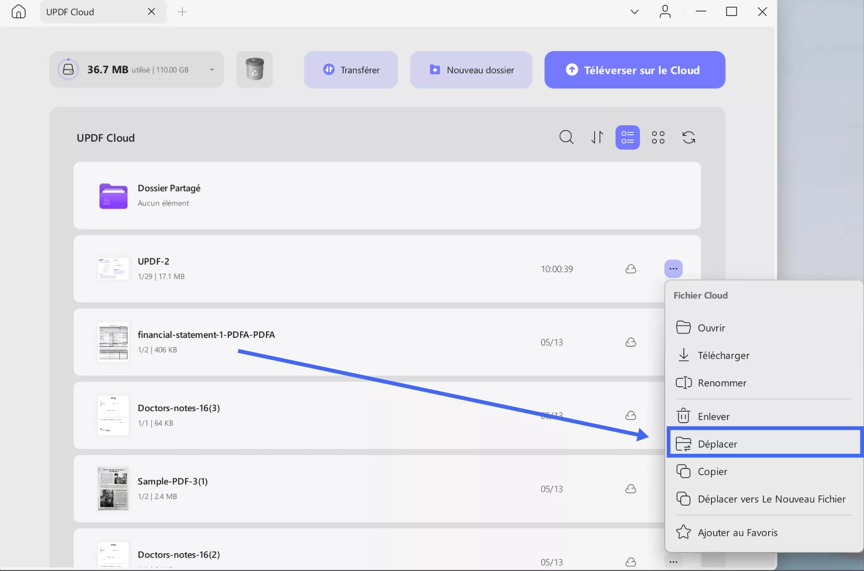This screenshot has width=864, height=571.
Task: Switch to grid view
Action: pyautogui.click(x=658, y=137)
